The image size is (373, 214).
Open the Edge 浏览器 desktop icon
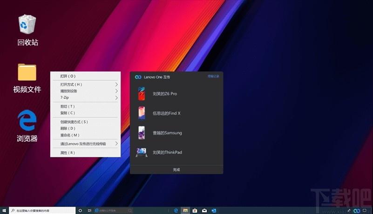pyautogui.click(x=27, y=122)
